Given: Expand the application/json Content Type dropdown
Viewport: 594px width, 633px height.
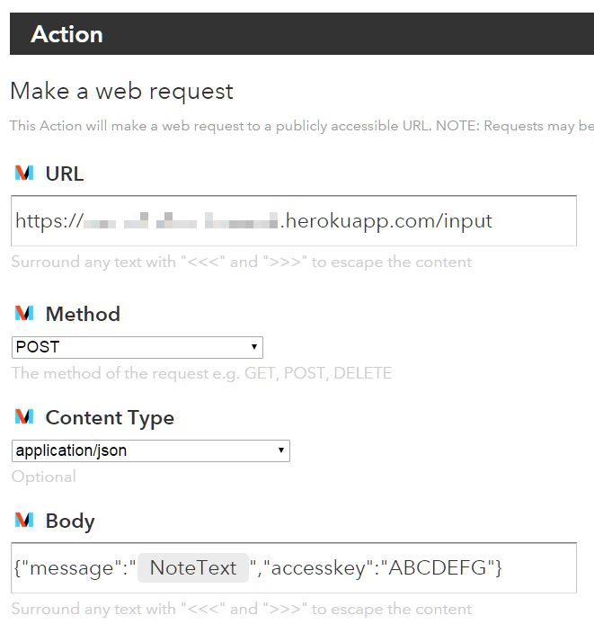Looking at the screenshot, I should [x=151, y=450].
